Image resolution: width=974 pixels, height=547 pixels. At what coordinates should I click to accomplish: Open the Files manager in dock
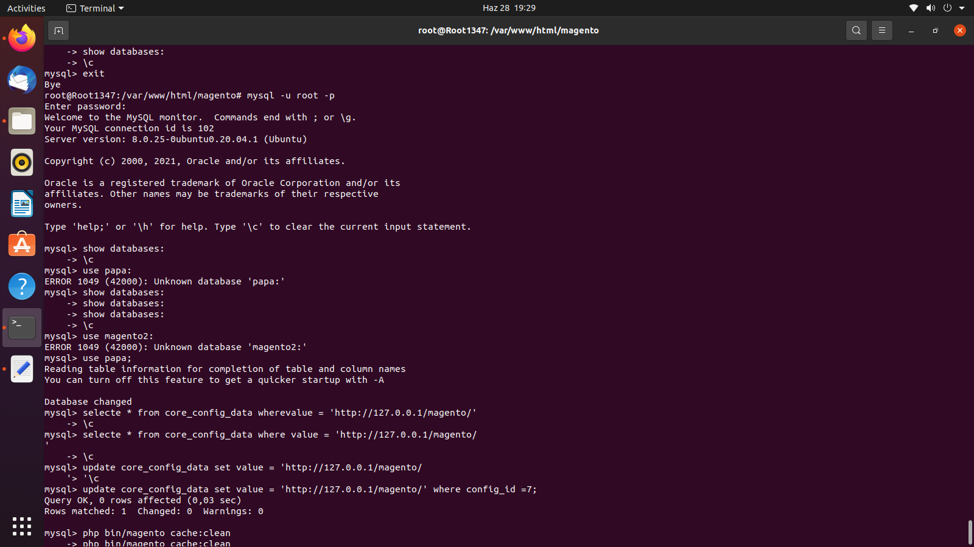[22, 122]
